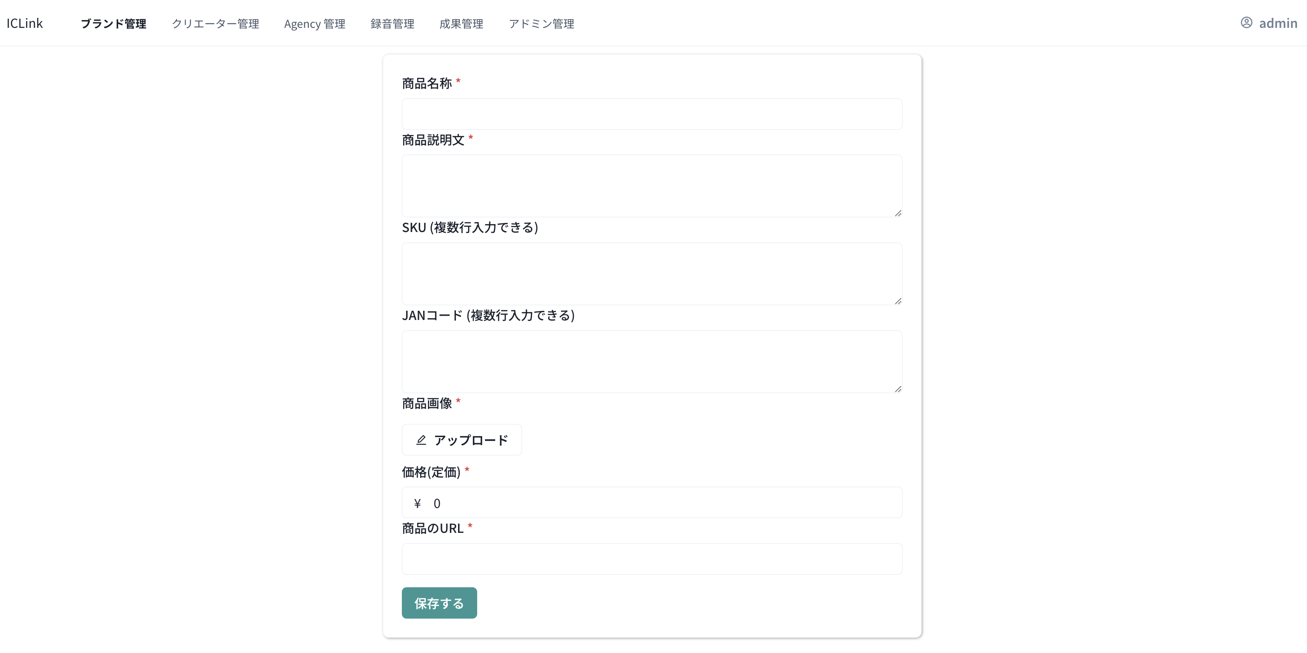
Task: Click the yen currency symbol in the price field
Action: point(418,503)
